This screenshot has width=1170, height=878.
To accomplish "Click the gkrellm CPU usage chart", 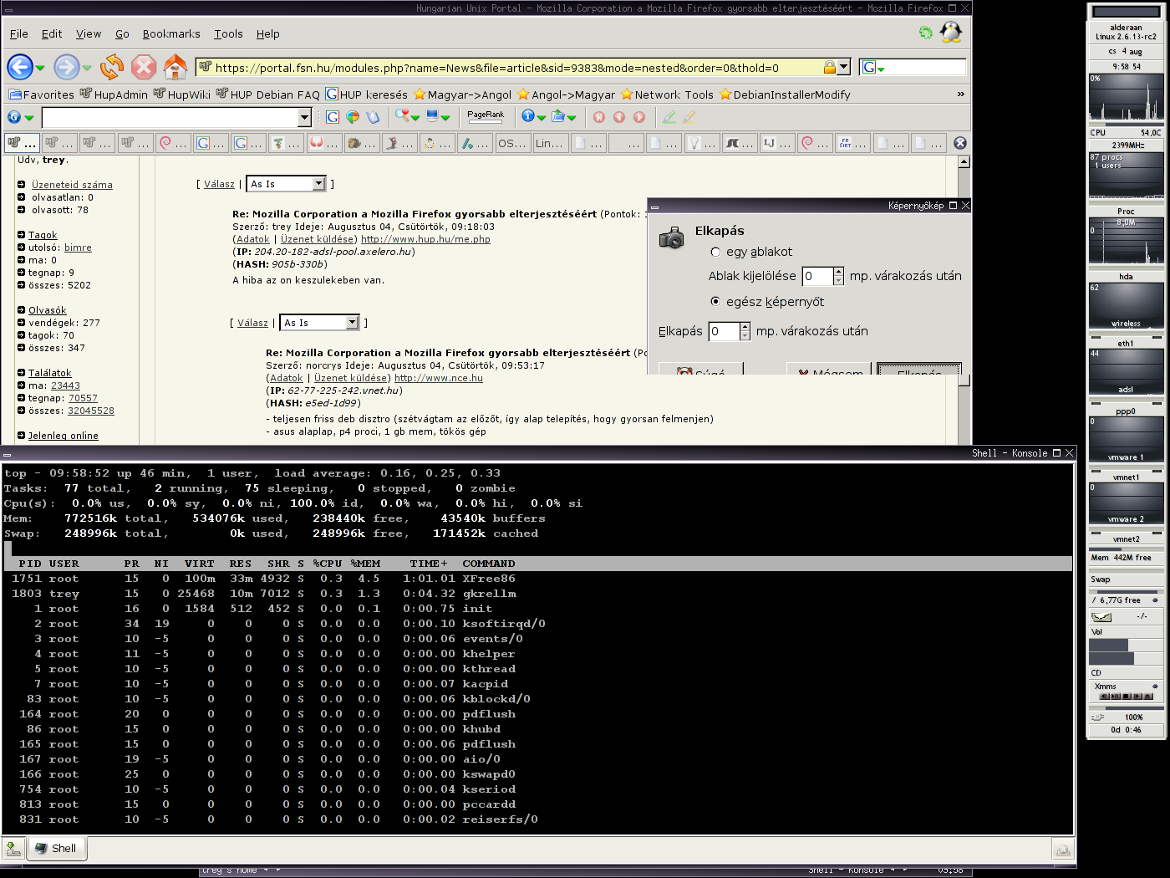I will 1126,98.
